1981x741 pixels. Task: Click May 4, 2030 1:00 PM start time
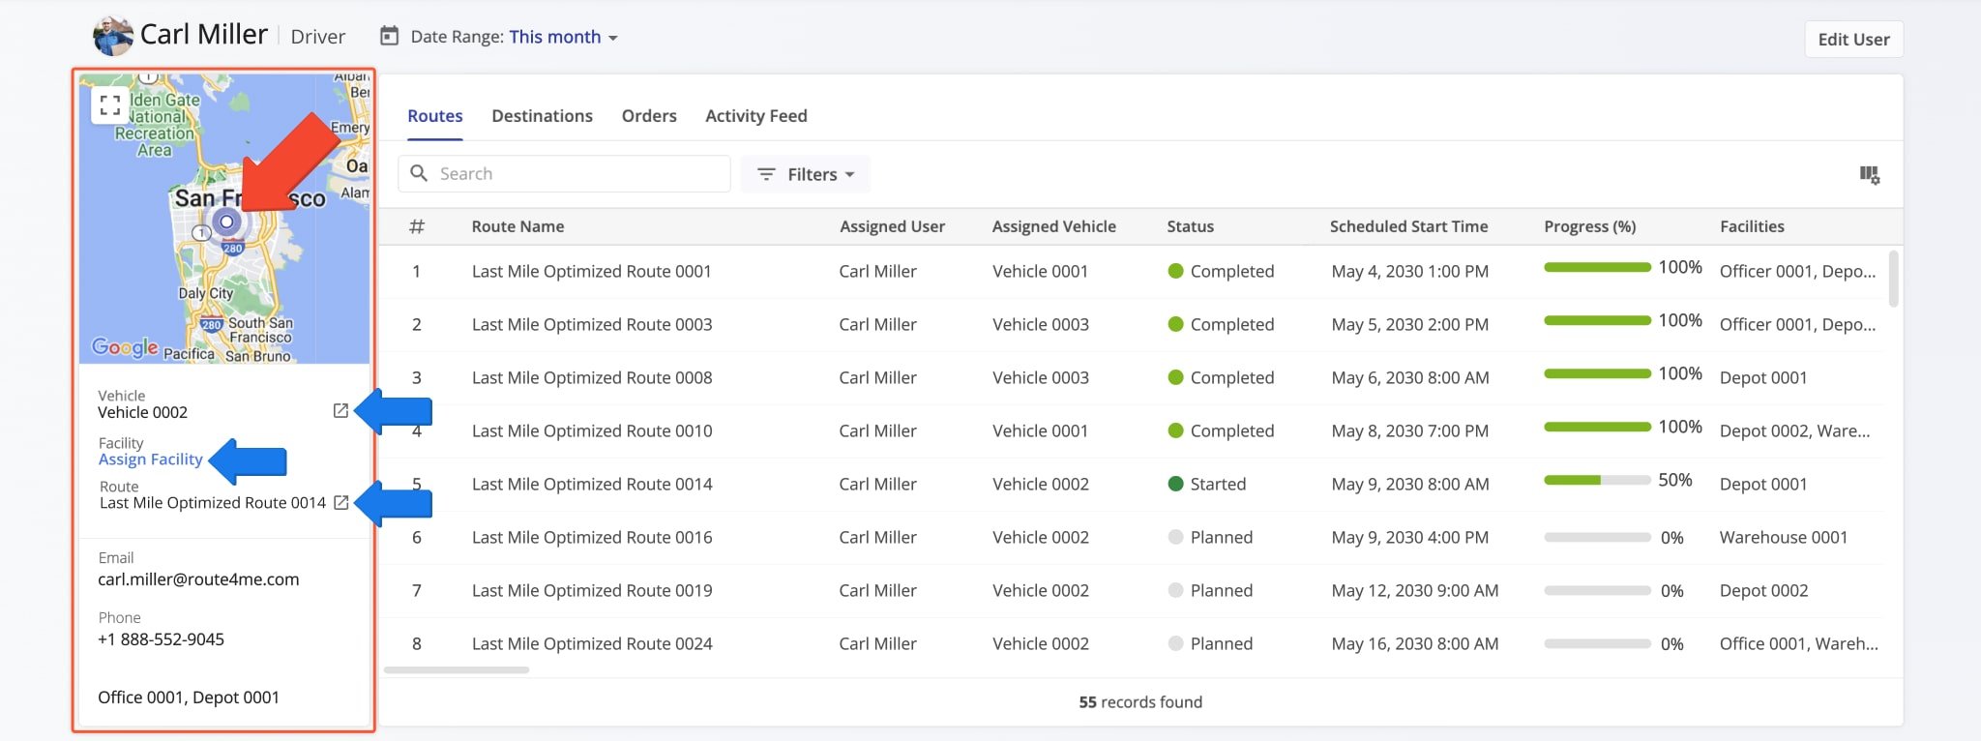point(1409,272)
